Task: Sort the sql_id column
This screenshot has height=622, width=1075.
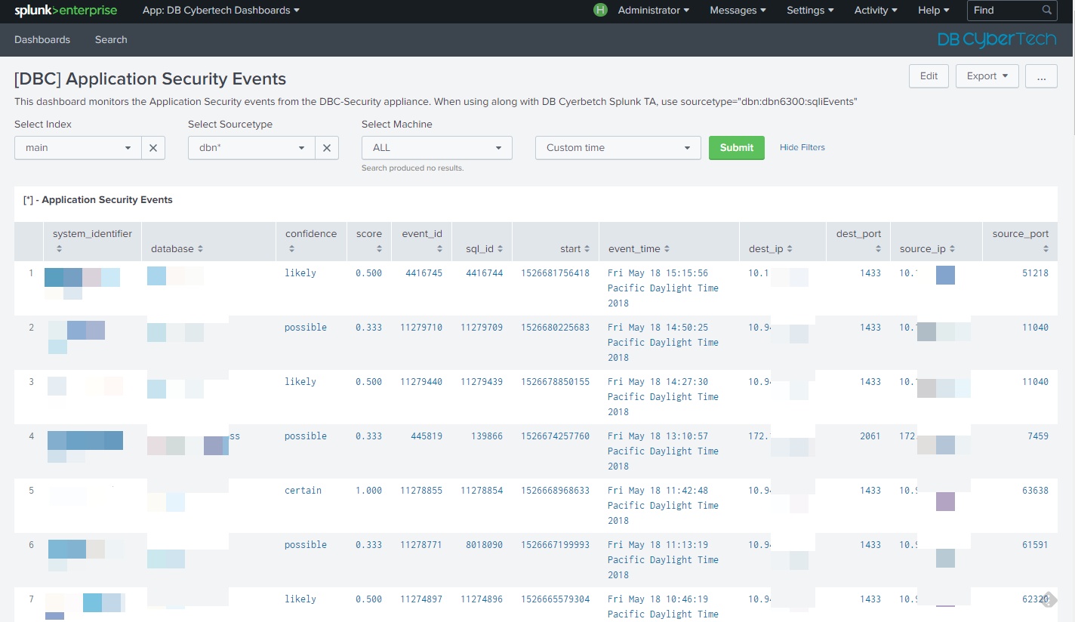Action: [x=500, y=249]
